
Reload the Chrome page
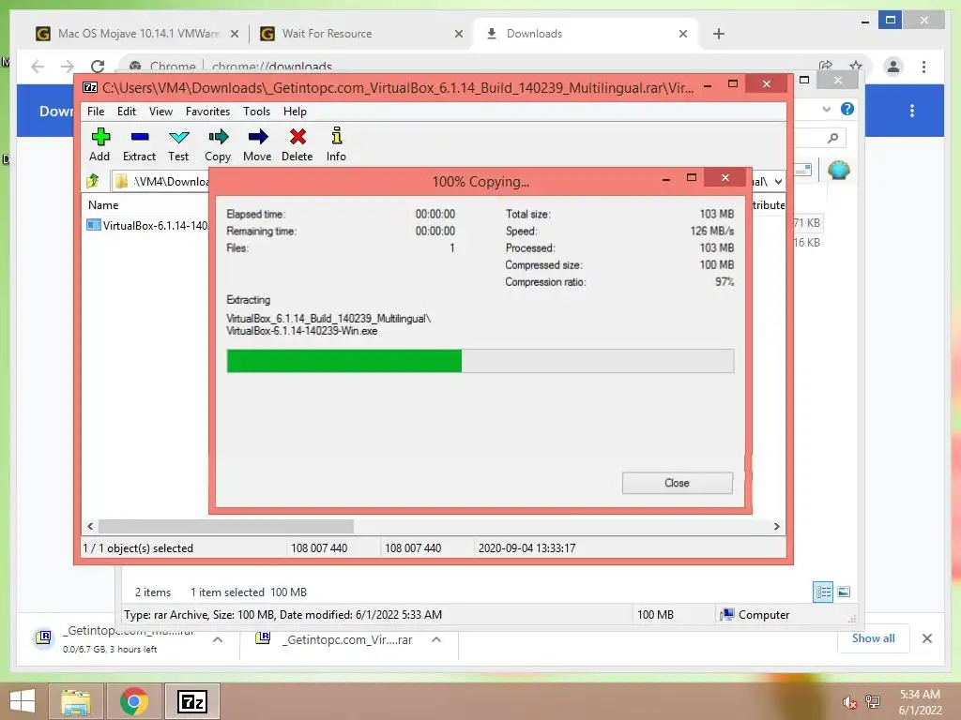pos(98,67)
